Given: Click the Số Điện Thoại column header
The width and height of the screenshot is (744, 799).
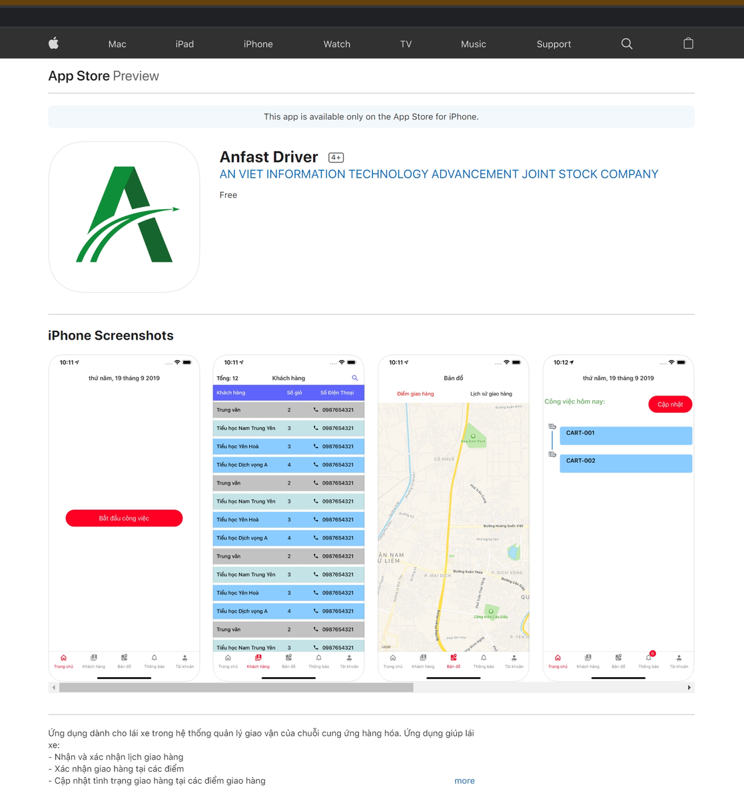Looking at the screenshot, I should (337, 393).
